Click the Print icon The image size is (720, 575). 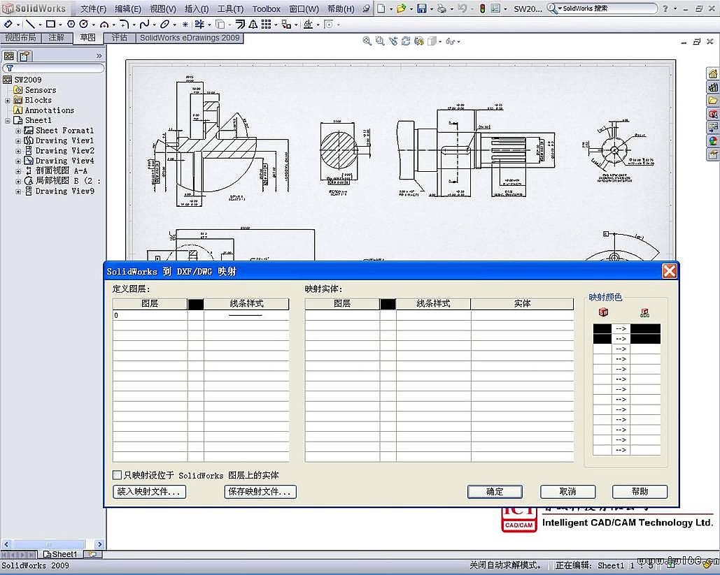click(442, 8)
